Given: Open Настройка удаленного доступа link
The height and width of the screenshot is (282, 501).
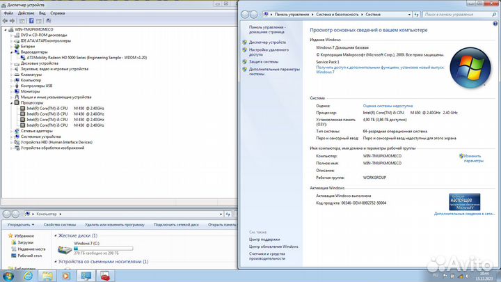Looking at the screenshot, I should tap(269, 52).
